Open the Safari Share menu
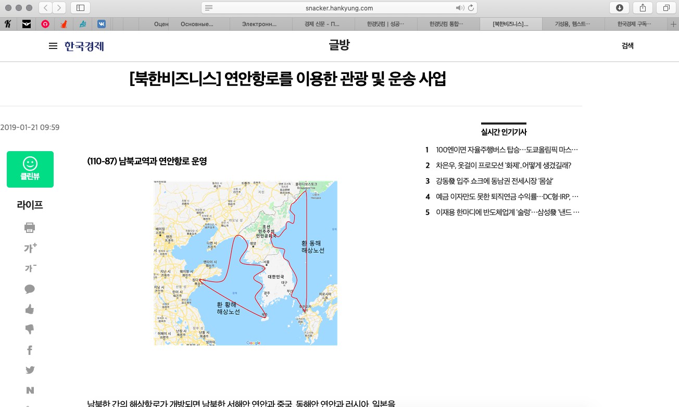Screen dimensions: 679x407 [x=643, y=8]
